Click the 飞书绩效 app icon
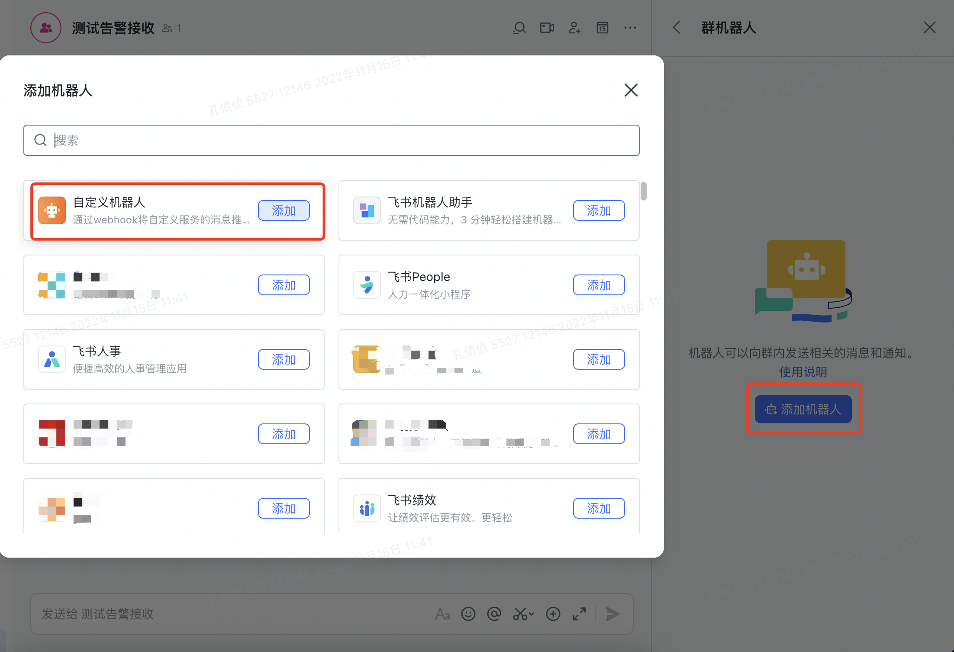 point(367,508)
